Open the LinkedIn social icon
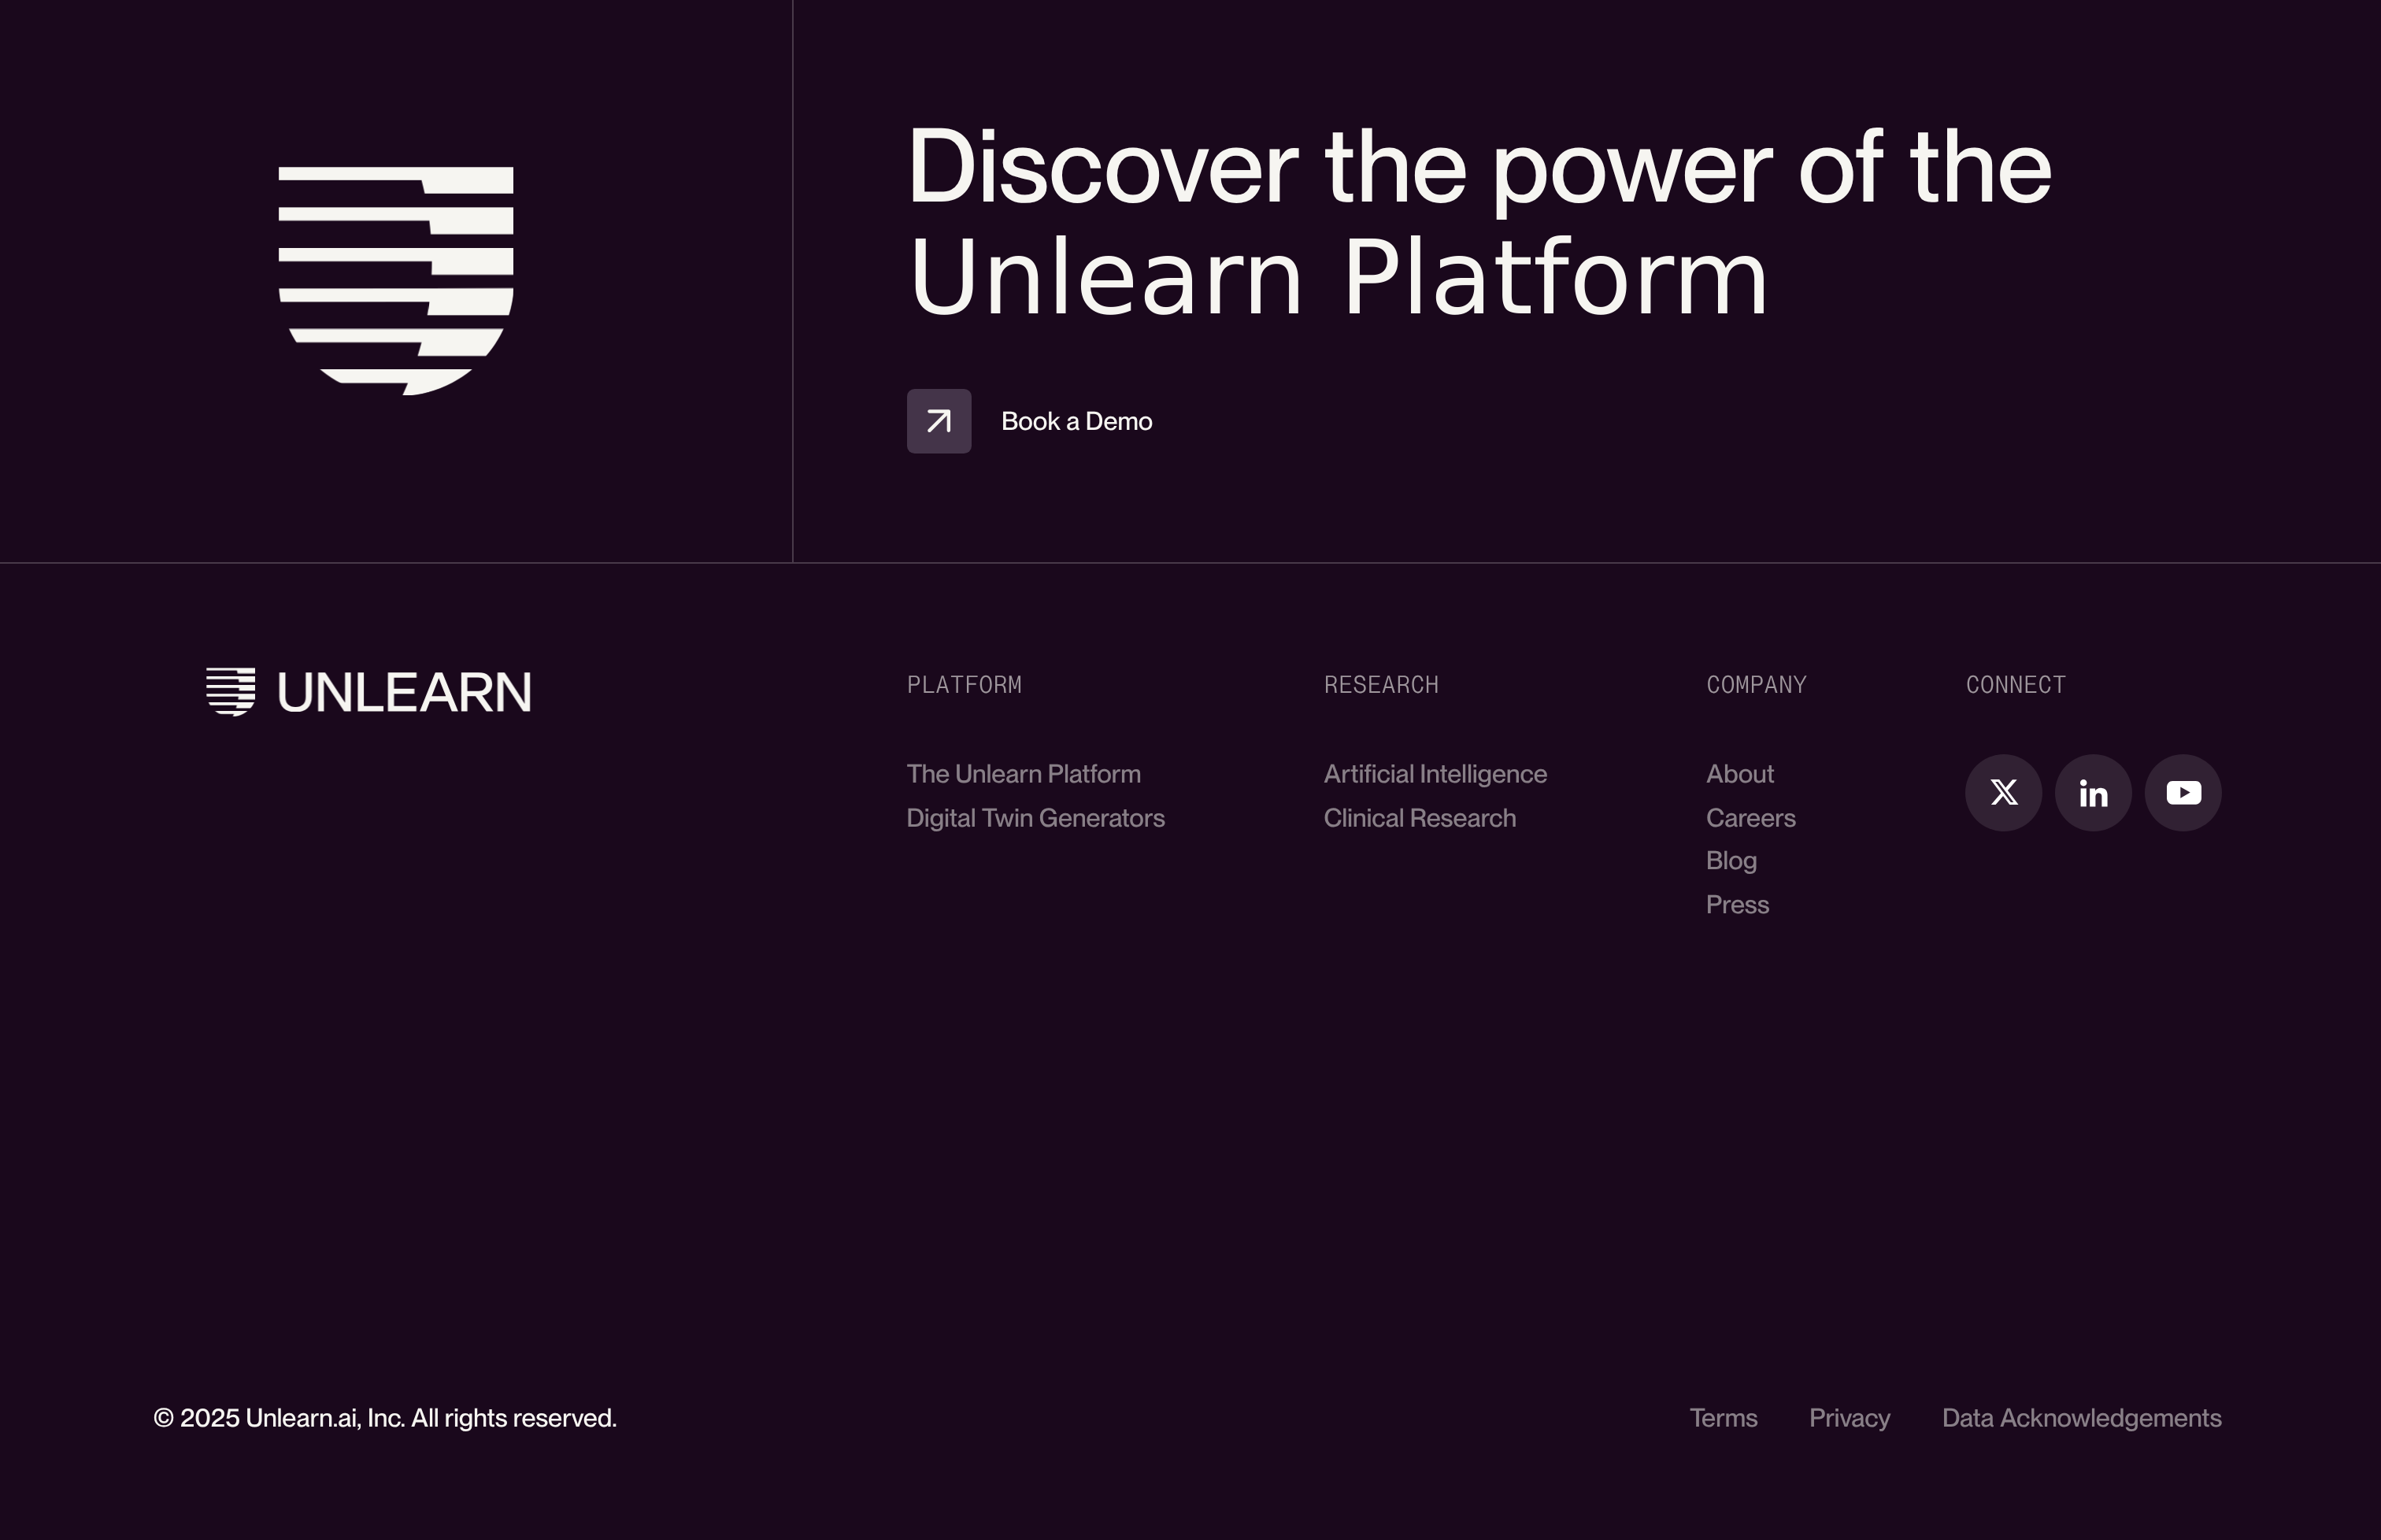Image resolution: width=2381 pixels, height=1540 pixels. coord(2093,793)
